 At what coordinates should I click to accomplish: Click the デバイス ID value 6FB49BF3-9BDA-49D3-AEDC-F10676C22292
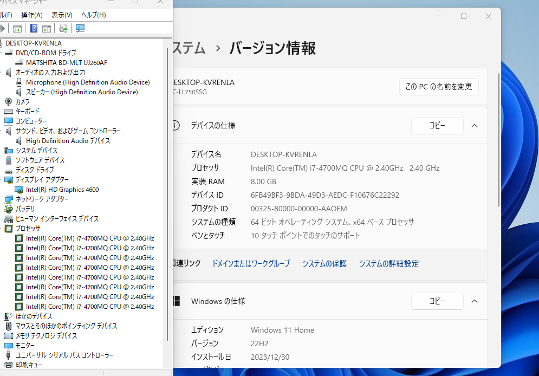(325, 195)
